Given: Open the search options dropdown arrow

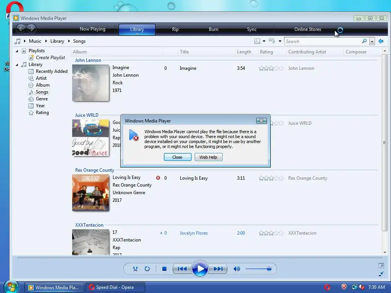Looking at the screenshot, I should coord(372,41).
